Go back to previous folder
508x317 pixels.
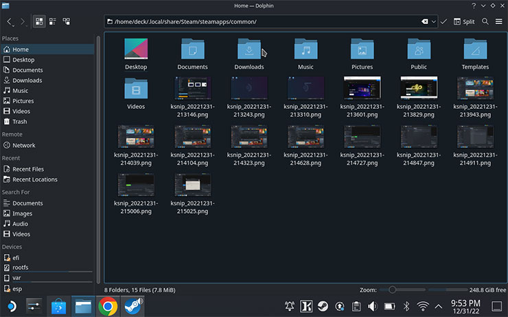10,22
